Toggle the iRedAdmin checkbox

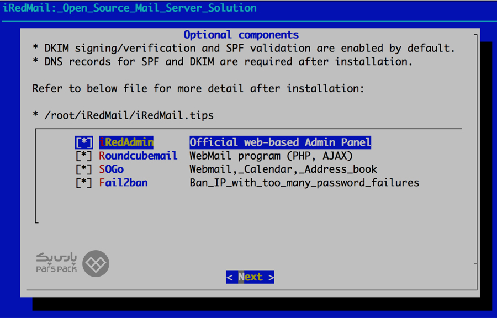coord(84,142)
